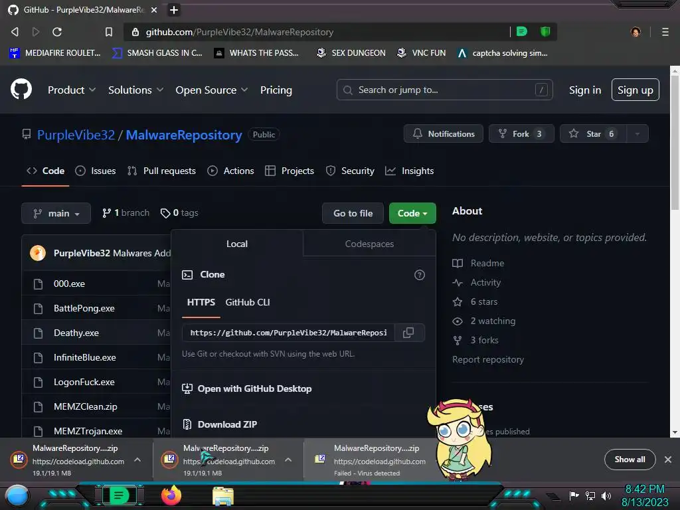Viewport: 680px width, 510px height.
Task: Expand options for second downloaded zip
Action: click(x=288, y=460)
